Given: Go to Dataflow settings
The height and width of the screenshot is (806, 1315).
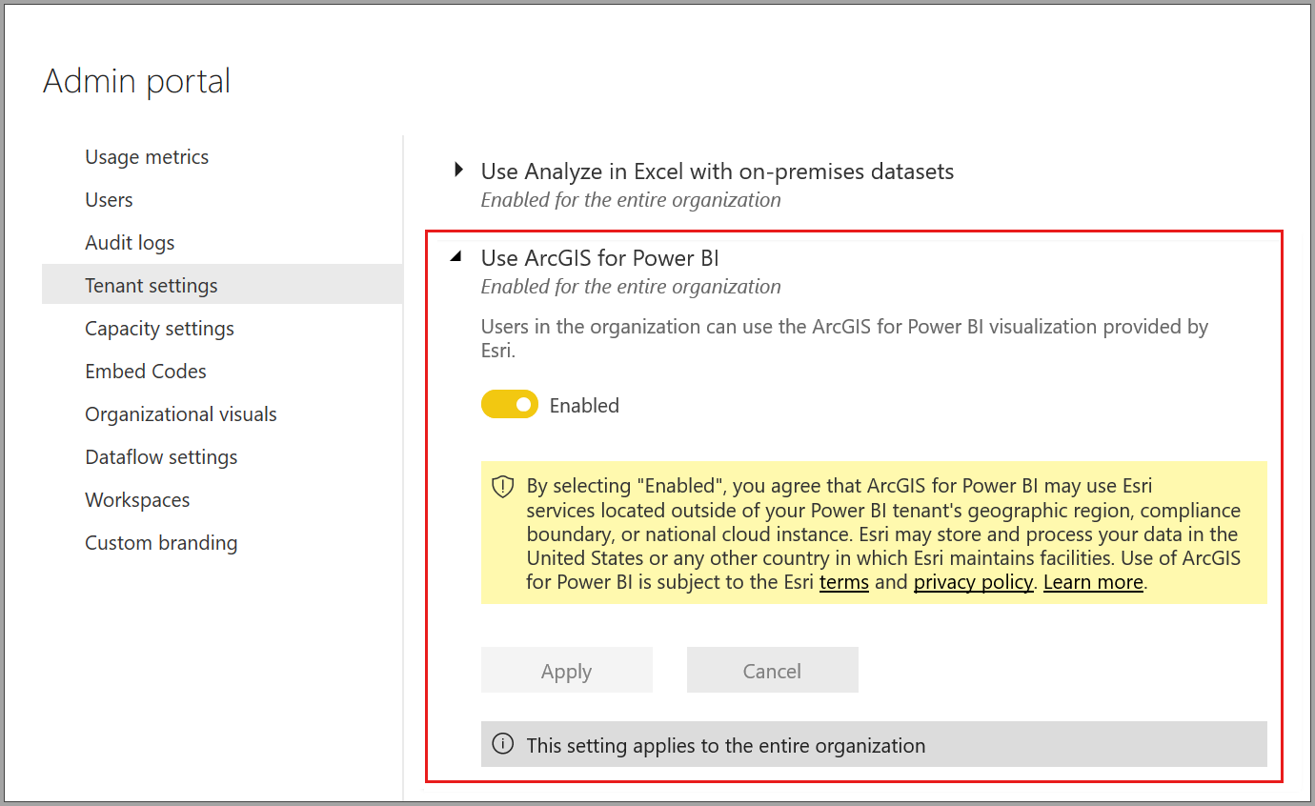Looking at the screenshot, I should click(x=161, y=457).
